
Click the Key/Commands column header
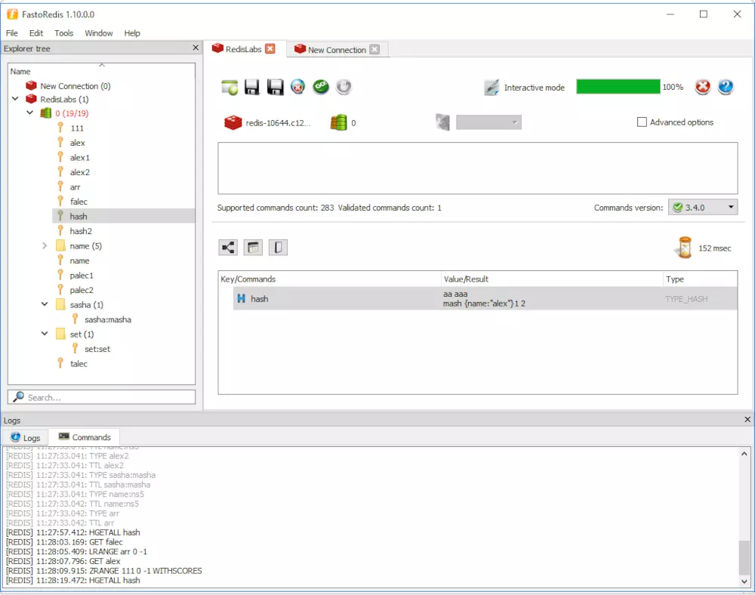pyautogui.click(x=329, y=279)
